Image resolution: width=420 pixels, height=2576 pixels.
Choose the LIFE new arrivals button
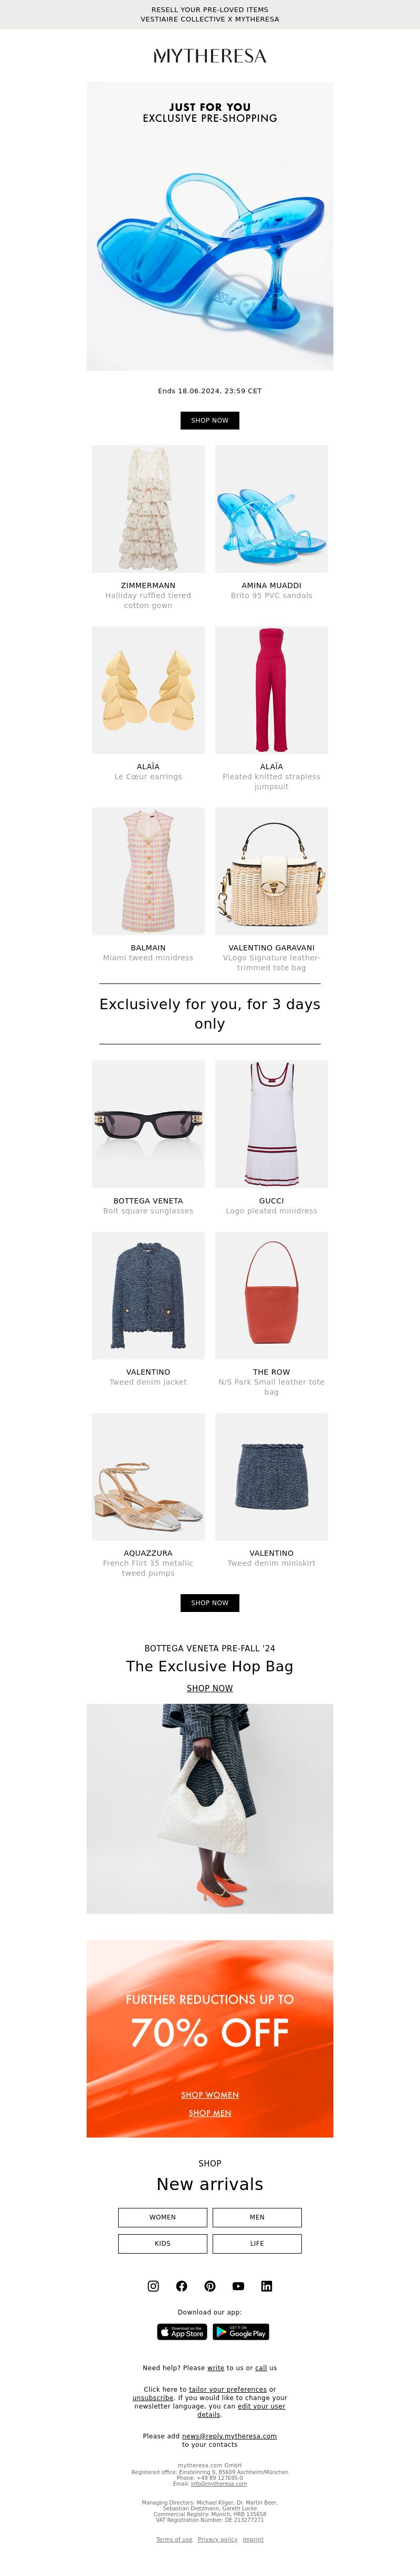[257, 2243]
